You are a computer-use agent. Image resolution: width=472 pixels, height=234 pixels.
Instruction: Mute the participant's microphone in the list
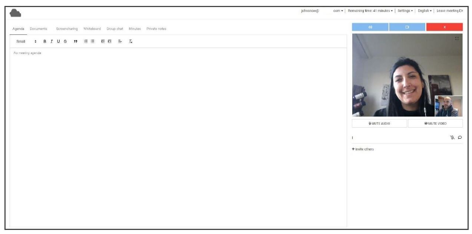(452, 138)
